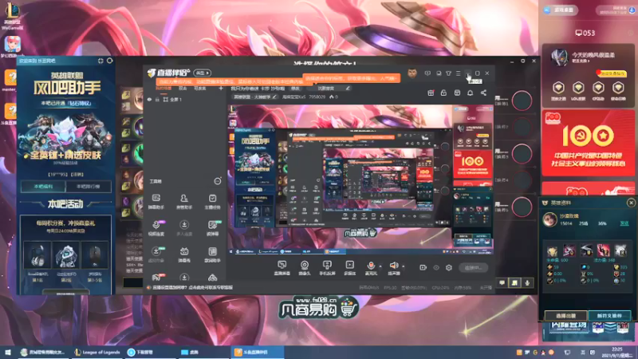Open the 视频连麦 microphone tool
The width and height of the screenshot is (638, 359).
[x=156, y=228]
